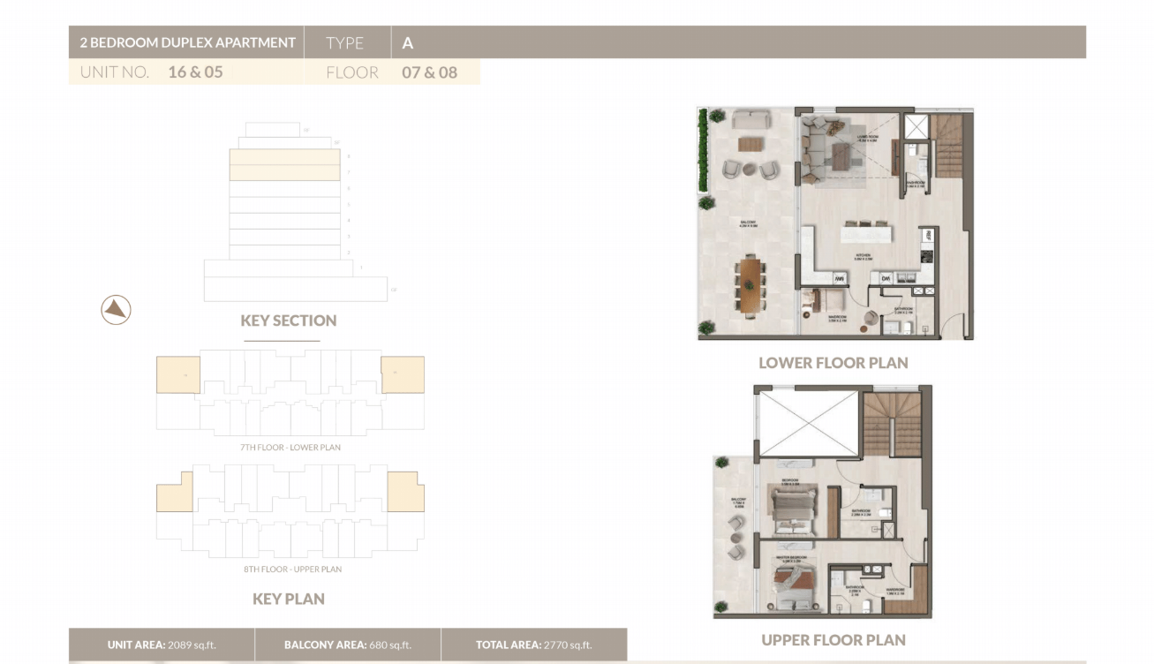Click the 2 Bedroom Duplex Apartment header

click(187, 42)
